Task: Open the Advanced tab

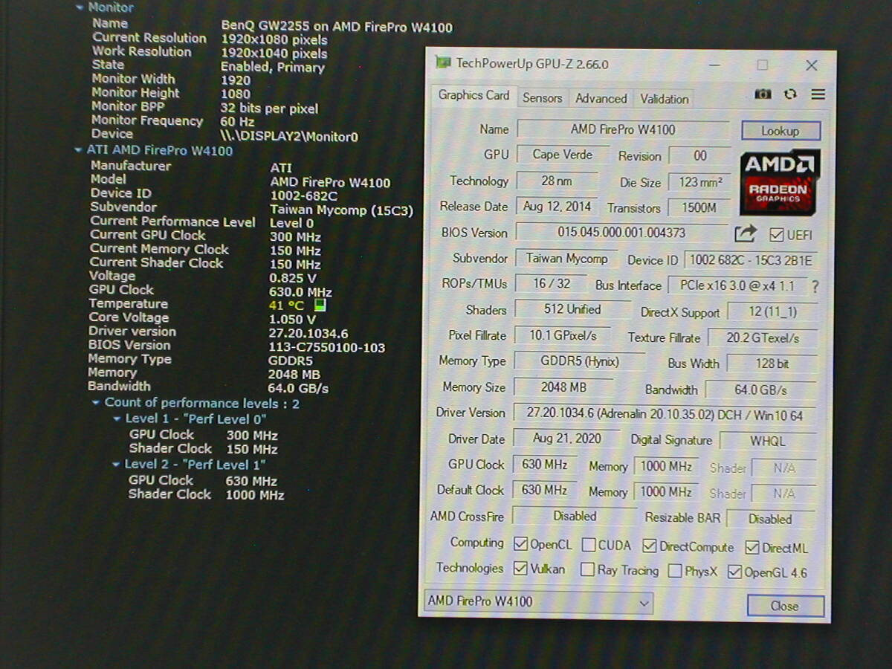Action: click(x=601, y=98)
